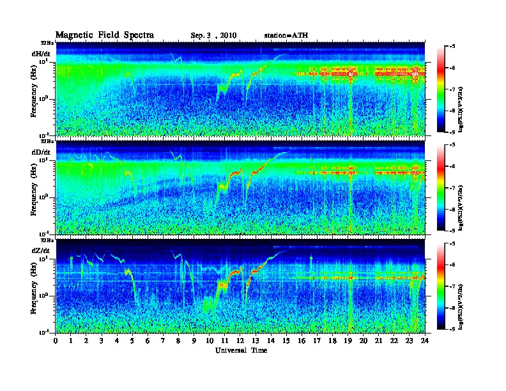Click hour tick label '15' on time axis
The height and width of the screenshot is (391, 506).
pyautogui.click(x=286, y=341)
